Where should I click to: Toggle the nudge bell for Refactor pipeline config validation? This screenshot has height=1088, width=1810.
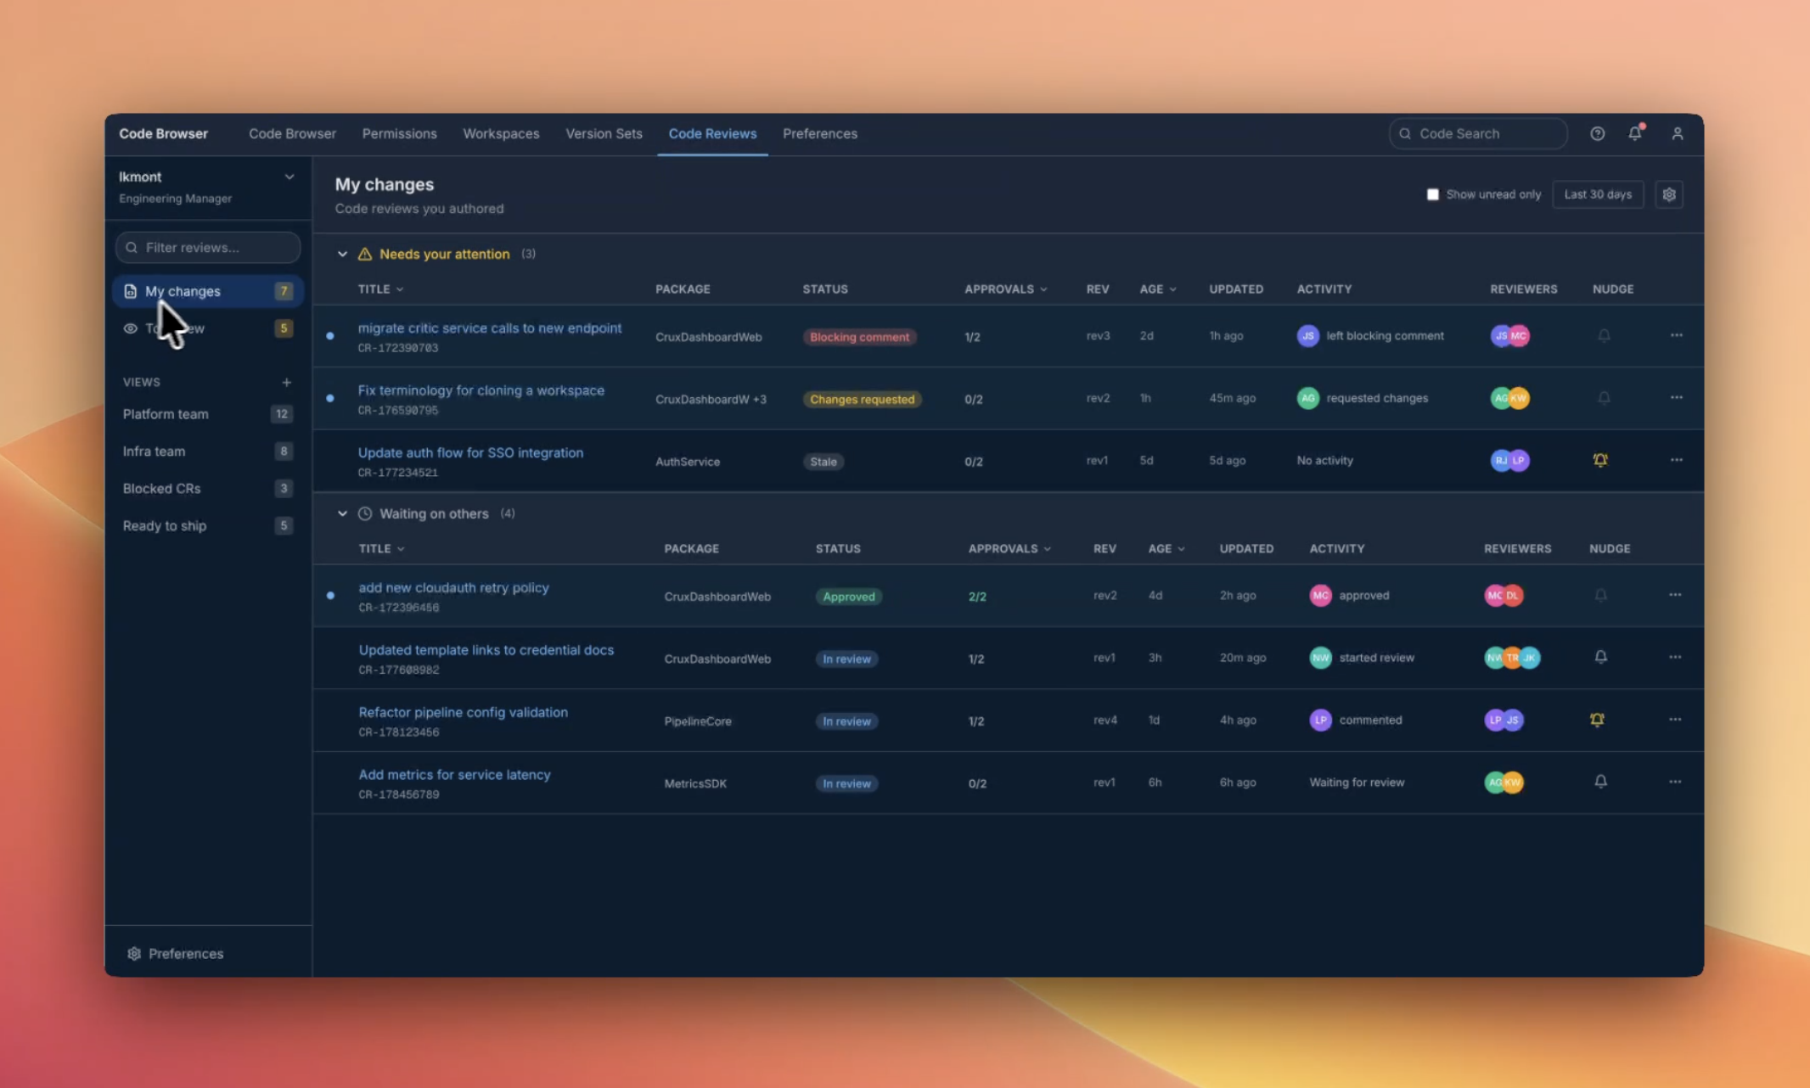pyautogui.click(x=1597, y=720)
